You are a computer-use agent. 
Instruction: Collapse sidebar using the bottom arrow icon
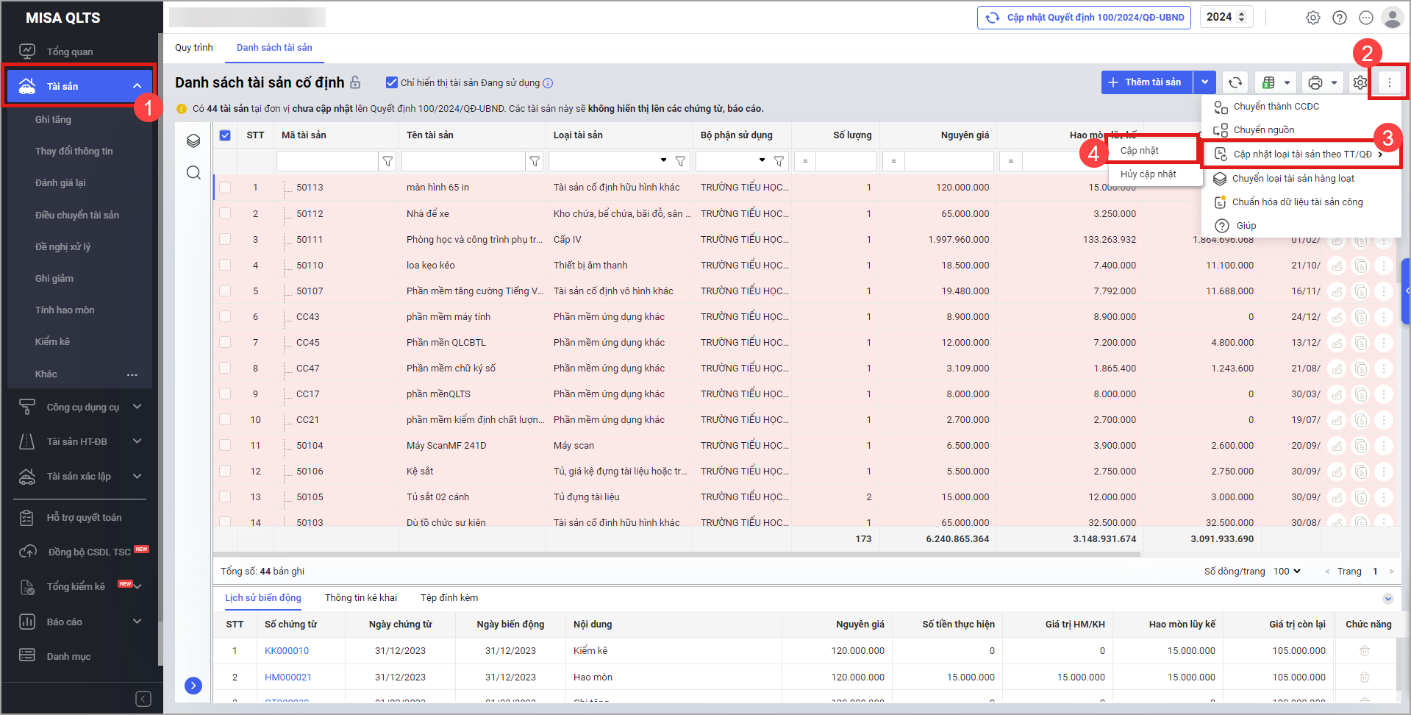[143, 699]
